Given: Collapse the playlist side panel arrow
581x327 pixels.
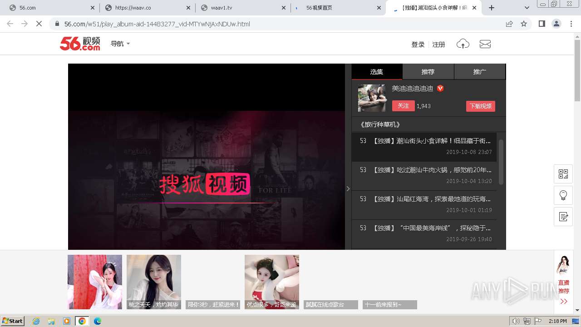Looking at the screenshot, I should pos(348,188).
